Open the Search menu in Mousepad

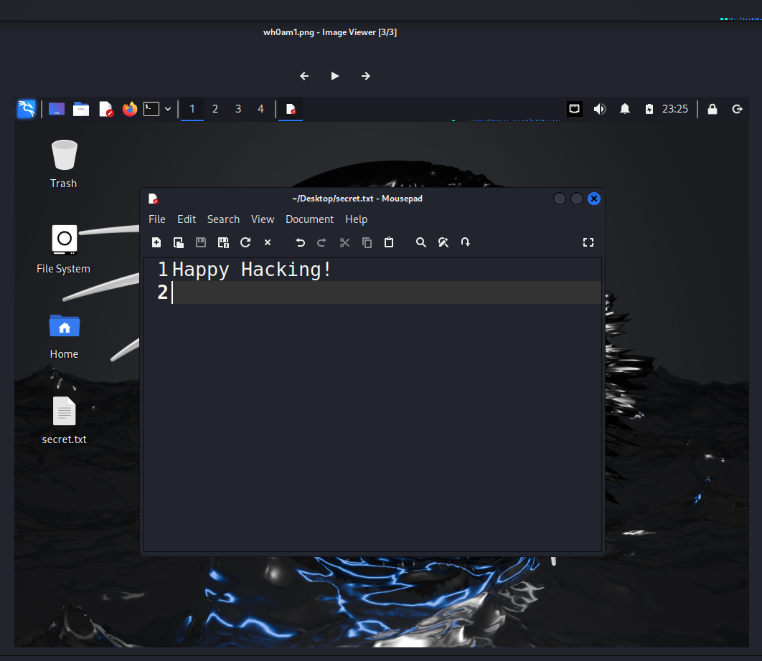coord(224,219)
